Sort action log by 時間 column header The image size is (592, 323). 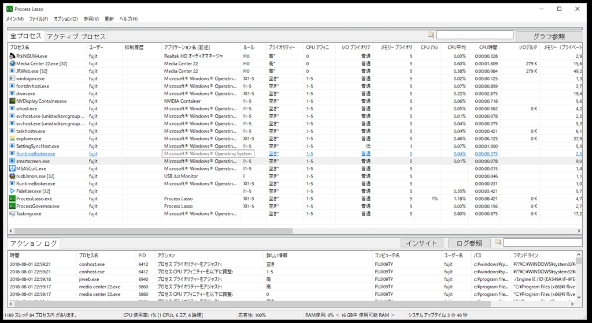pos(42,256)
